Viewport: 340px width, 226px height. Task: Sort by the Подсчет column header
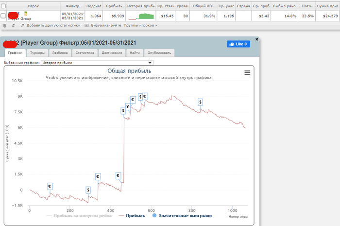tap(94, 6)
